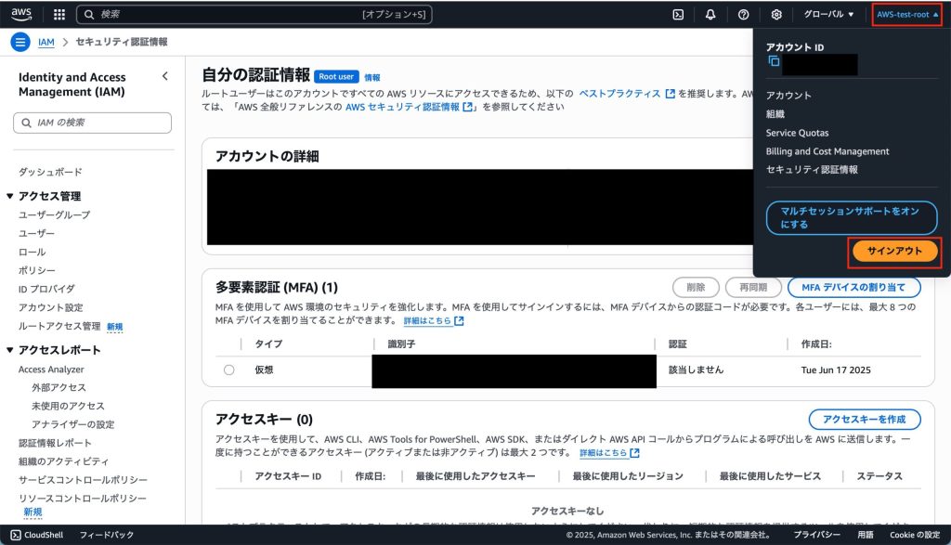Click the 識別子 column header
The height and width of the screenshot is (545, 951).
point(401,344)
